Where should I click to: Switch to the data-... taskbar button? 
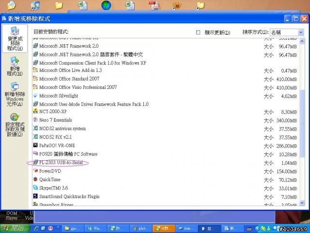pos(186,229)
